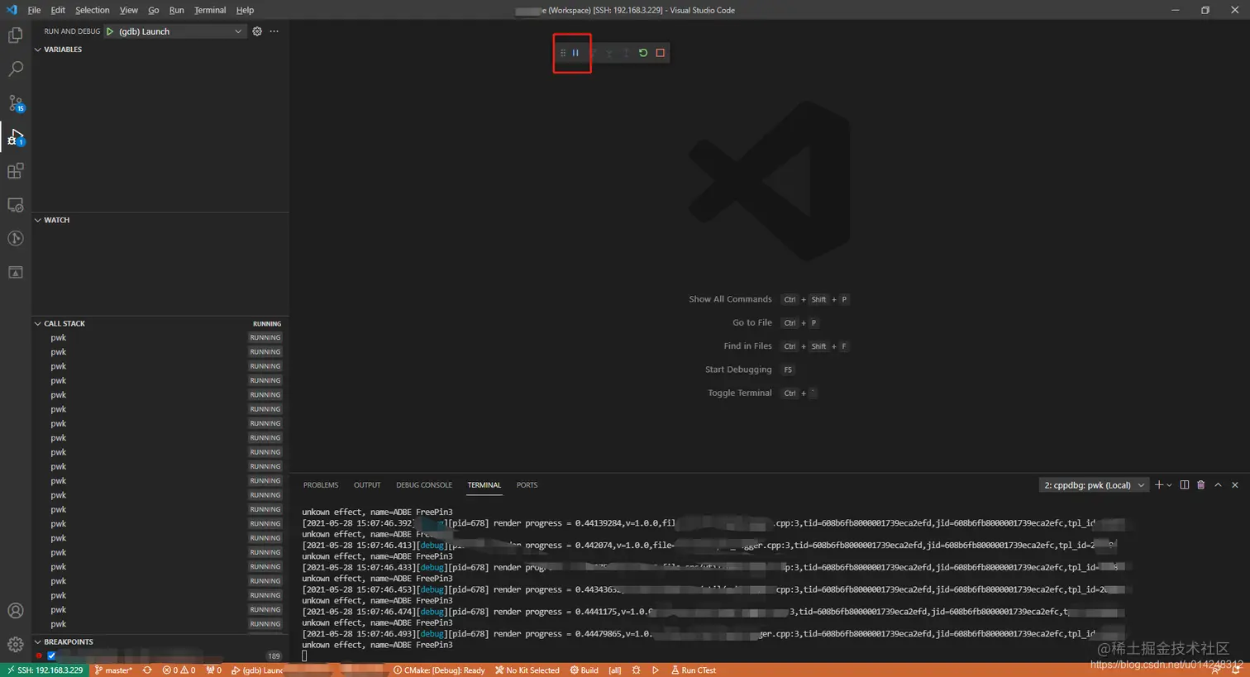The width and height of the screenshot is (1250, 677).
Task: Synchronize changes via status bar sync icon
Action: pyautogui.click(x=147, y=670)
